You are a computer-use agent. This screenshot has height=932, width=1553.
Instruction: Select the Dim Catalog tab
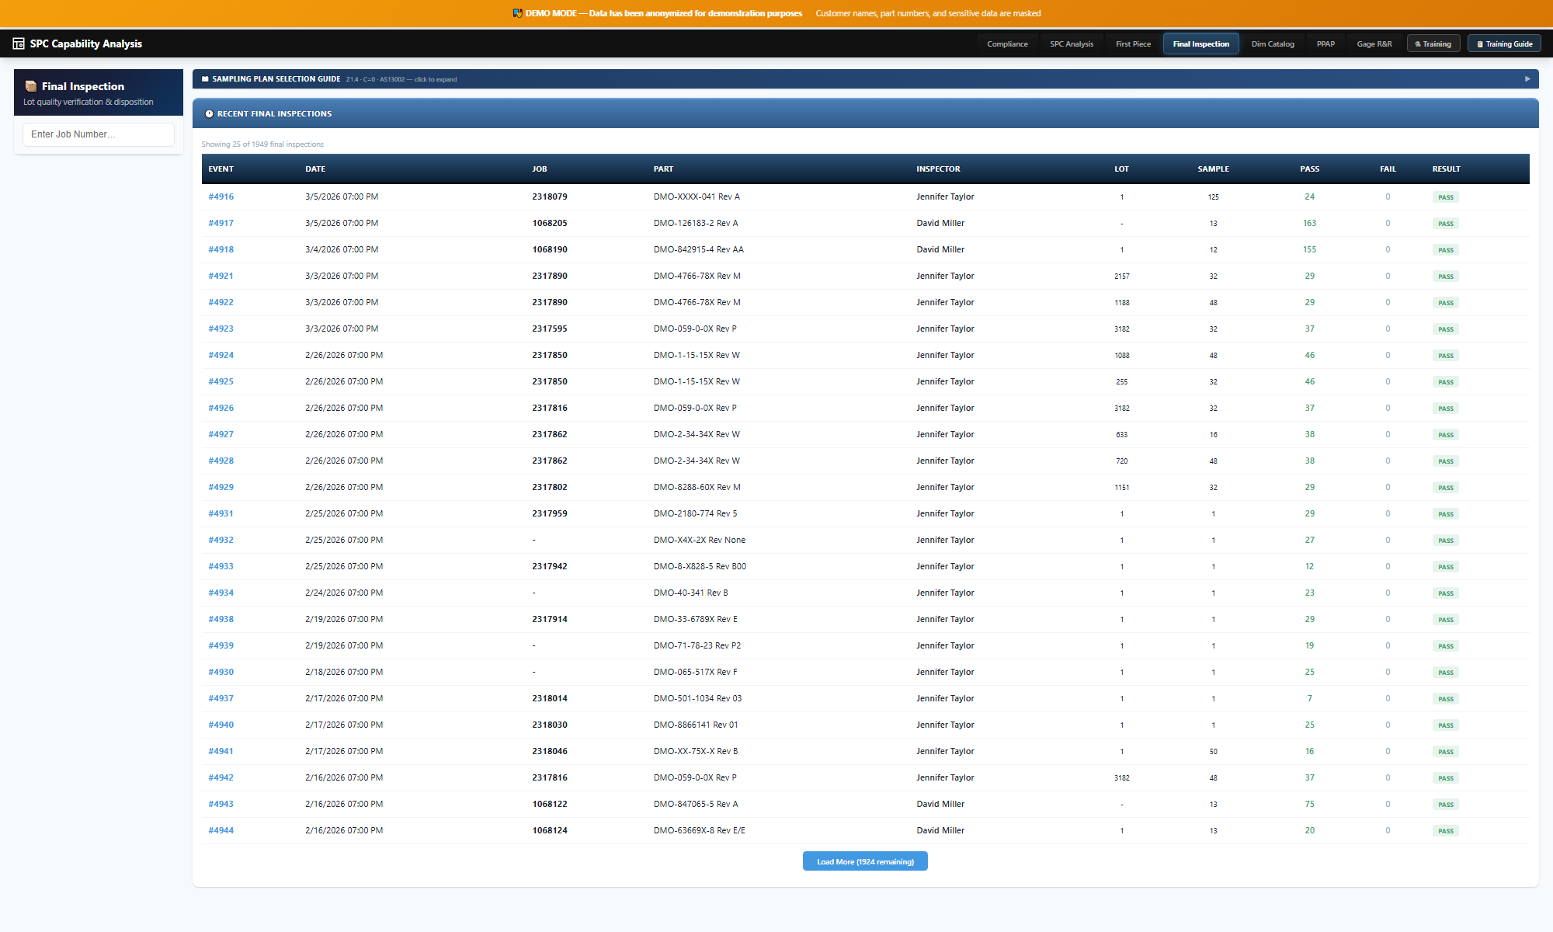click(1273, 44)
